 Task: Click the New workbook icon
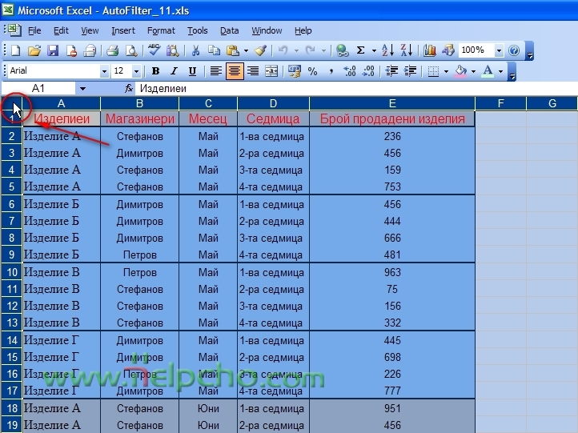pyautogui.click(x=16, y=50)
